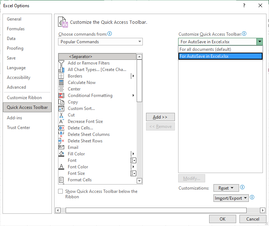Open the Proofing options category
The width and height of the screenshot is (269, 226).
[27, 48]
